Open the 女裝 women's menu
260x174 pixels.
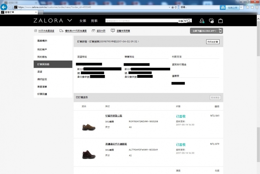[x=83, y=21]
